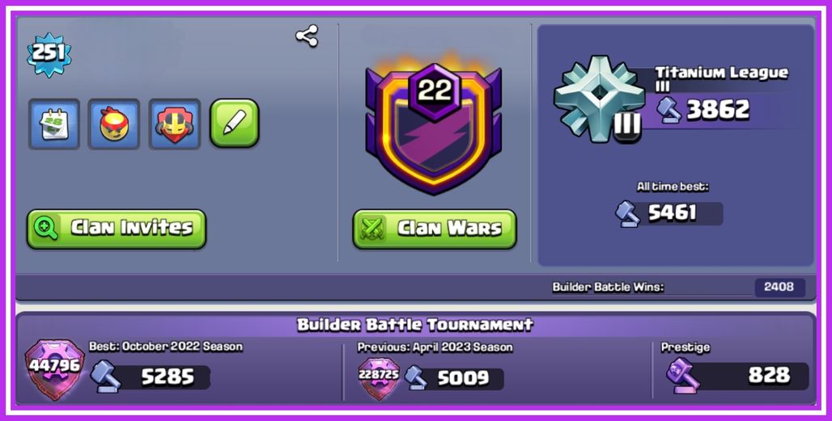Click the green pencil edit button
Image resolution: width=832 pixels, height=421 pixels.
[x=235, y=123]
